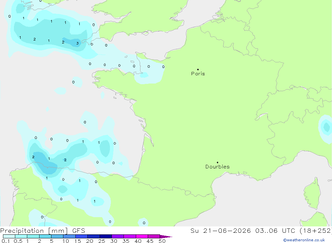Pick the 25–30 mm legend color box
The width and height of the screenshot is (332, 243).
coord(106,236)
